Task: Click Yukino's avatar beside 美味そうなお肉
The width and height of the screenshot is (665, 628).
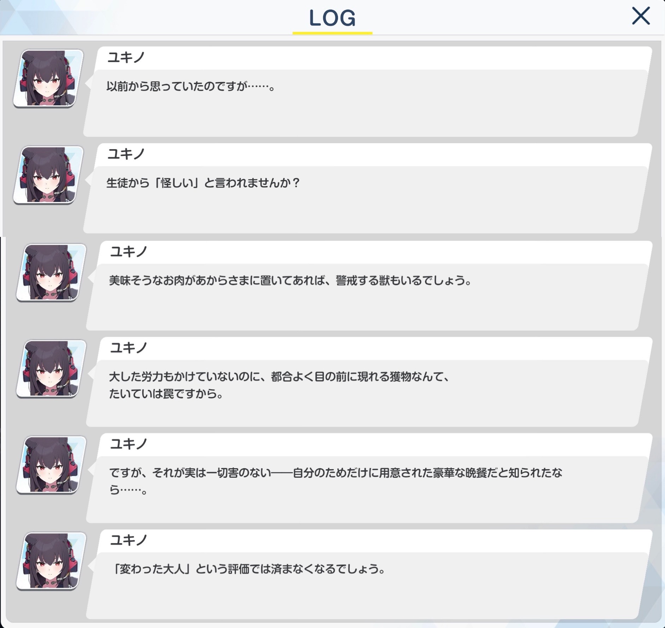Action: click(x=51, y=272)
